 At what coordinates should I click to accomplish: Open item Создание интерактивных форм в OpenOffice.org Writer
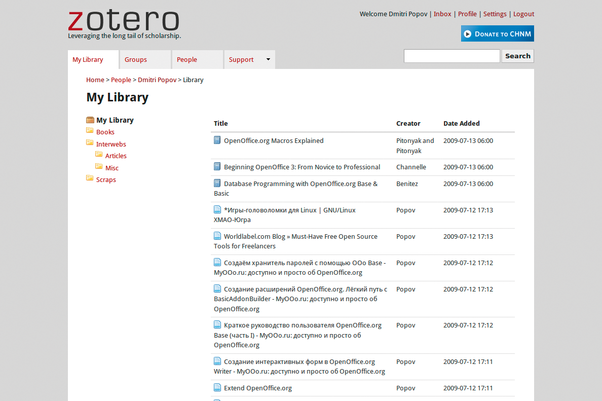pyautogui.click(x=299, y=367)
